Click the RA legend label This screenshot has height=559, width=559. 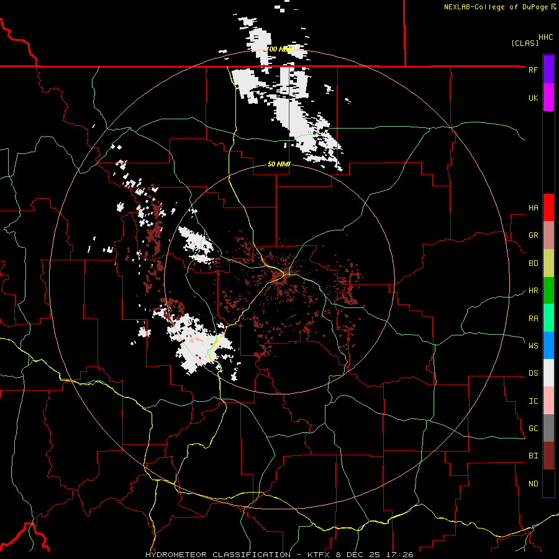coord(533,318)
